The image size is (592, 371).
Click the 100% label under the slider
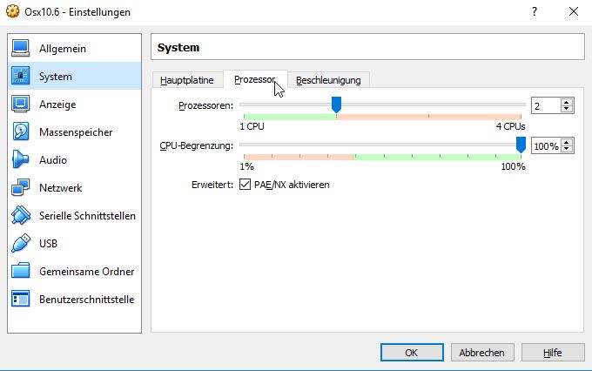click(513, 166)
